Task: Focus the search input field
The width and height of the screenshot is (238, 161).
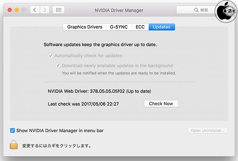Action: pos(197,10)
